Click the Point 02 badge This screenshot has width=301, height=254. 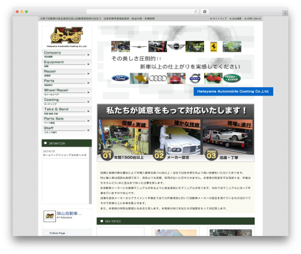(159, 155)
